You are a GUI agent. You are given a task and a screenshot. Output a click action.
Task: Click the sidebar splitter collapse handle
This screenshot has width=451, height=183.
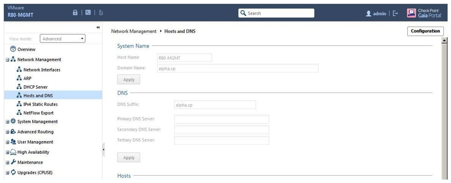[103, 150]
